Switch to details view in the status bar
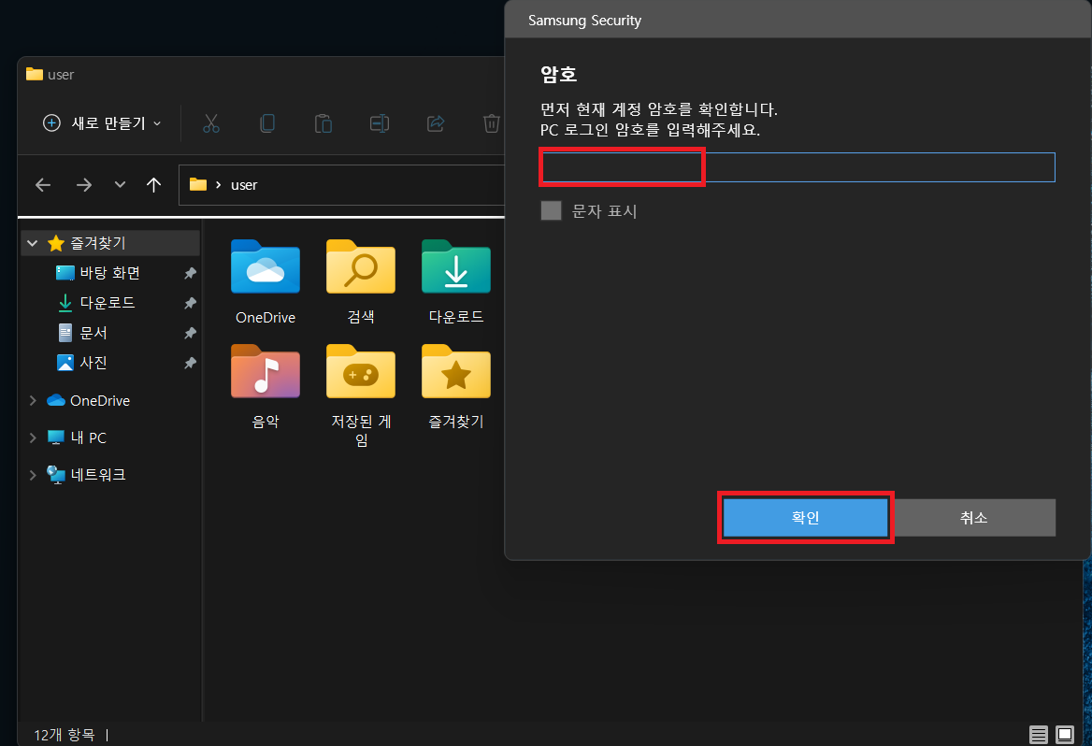The height and width of the screenshot is (746, 1092). click(1039, 734)
